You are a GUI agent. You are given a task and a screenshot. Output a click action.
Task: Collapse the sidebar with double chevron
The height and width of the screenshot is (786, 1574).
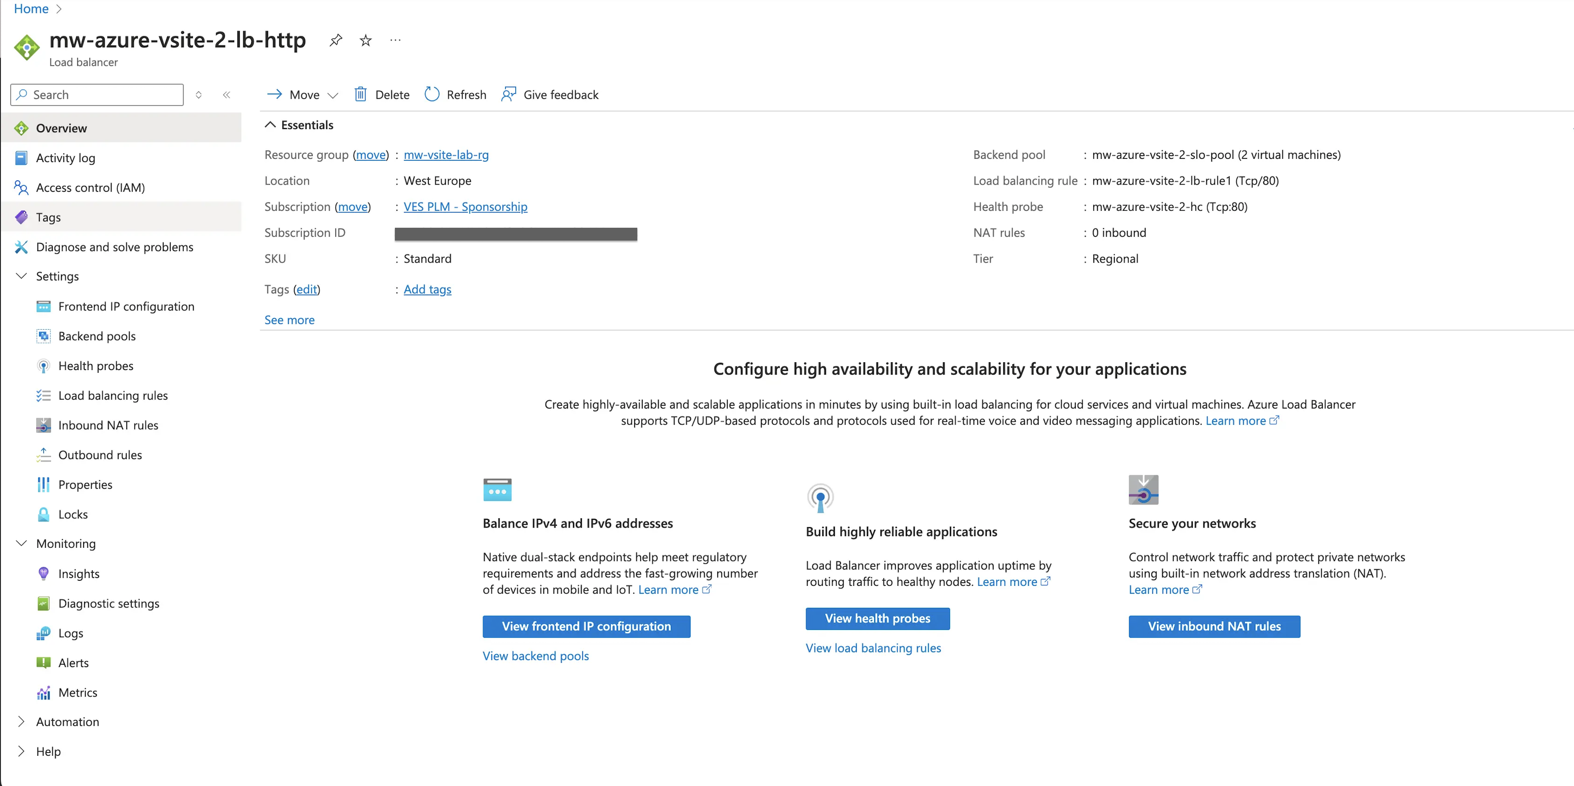point(227,95)
